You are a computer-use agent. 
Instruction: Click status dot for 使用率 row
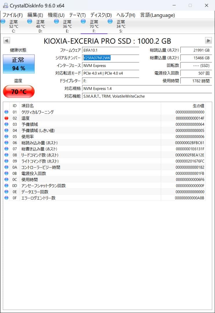coord(6,137)
